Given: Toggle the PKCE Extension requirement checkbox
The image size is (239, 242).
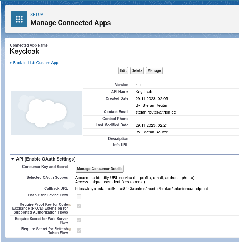Looking at the screenshot, I should pos(79,206).
